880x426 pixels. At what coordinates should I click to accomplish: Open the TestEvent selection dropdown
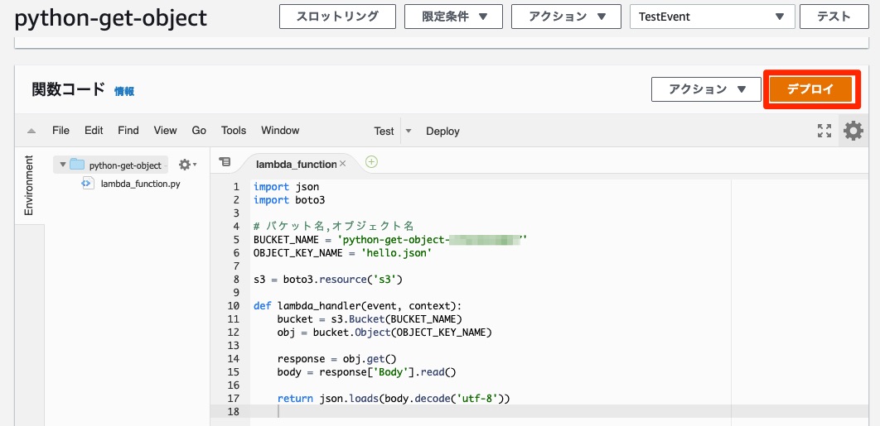[712, 17]
